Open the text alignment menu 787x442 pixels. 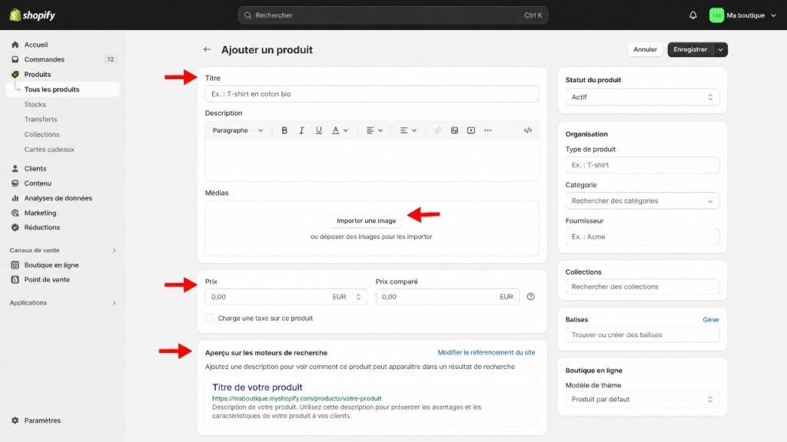click(374, 130)
